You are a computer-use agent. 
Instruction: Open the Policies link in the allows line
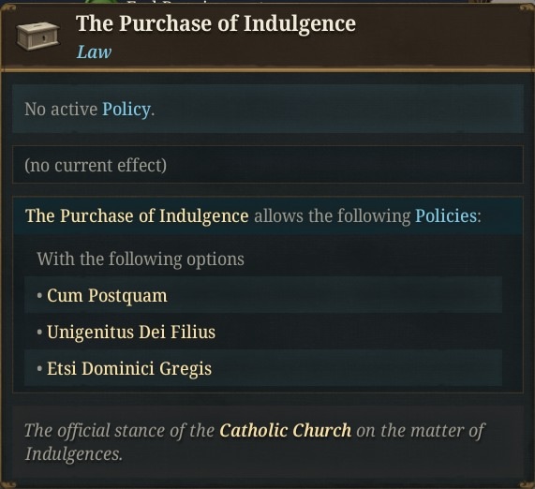pyautogui.click(x=446, y=215)
